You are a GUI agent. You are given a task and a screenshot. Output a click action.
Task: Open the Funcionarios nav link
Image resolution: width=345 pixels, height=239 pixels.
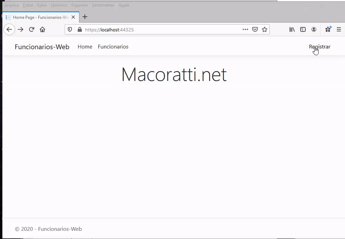point(113,47)
